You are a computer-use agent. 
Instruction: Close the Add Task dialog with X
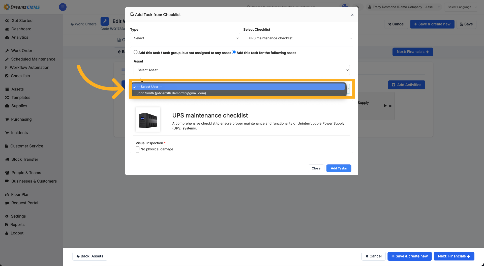[352, 15]
